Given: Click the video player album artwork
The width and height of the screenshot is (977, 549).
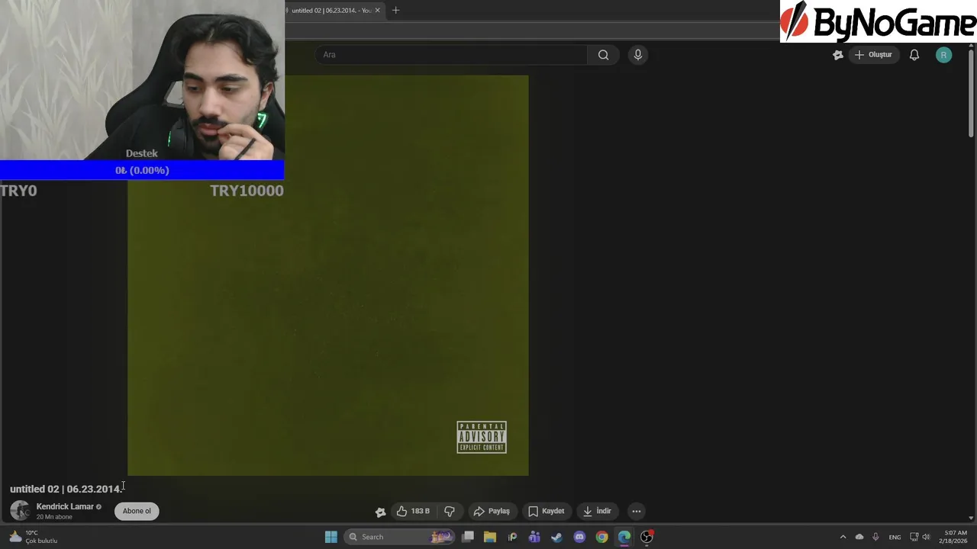Looking at the screenshot, I should point(328,275).
